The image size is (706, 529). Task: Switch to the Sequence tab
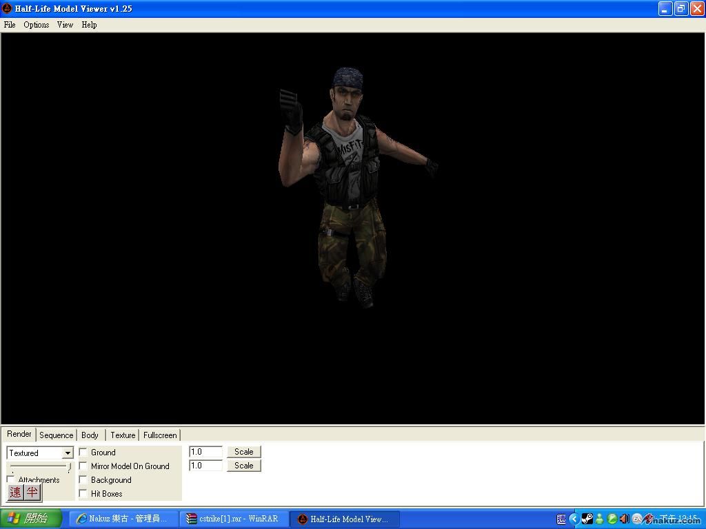tap(57, 435)
